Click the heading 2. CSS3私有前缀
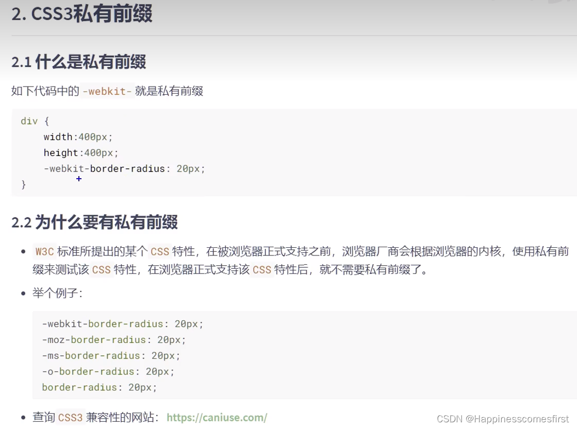 (x=81, y=14)
